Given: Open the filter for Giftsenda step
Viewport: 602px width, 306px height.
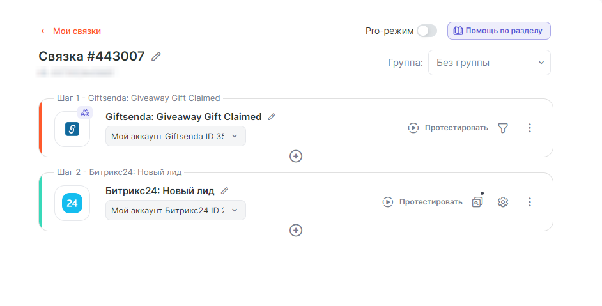Looking at the screenshot, I should pyautogui.click(x=503, y=128).
